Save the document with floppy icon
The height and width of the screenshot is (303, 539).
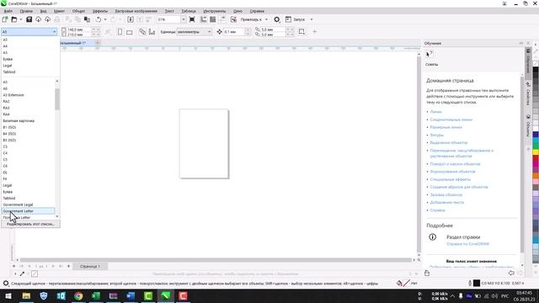29,19
